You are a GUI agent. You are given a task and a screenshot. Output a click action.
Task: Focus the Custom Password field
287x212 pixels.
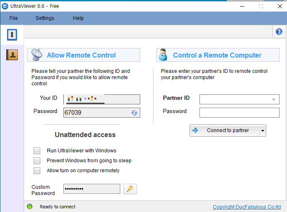(92, 189)
